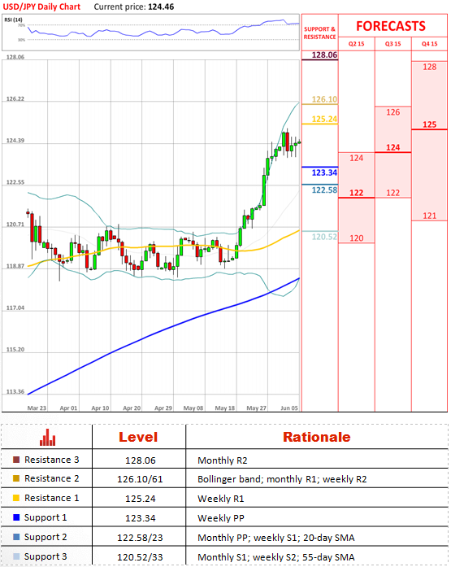Click the Resistance 2 gold color swatch
The image size is (451, 567).
[x=16, y=478]
